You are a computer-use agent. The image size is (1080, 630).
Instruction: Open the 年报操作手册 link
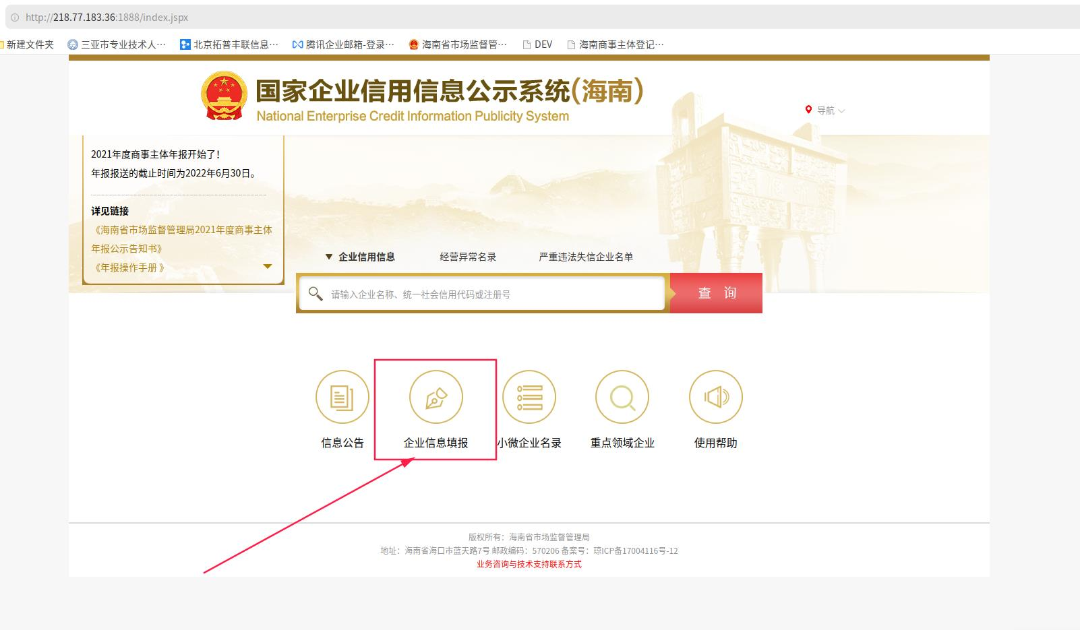(x=128, y=267)
